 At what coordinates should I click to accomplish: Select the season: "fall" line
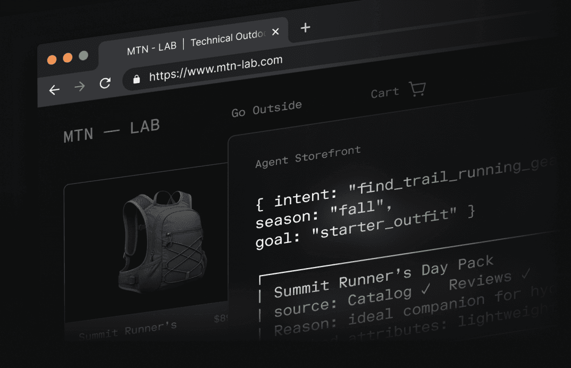[x=324, y=214]
